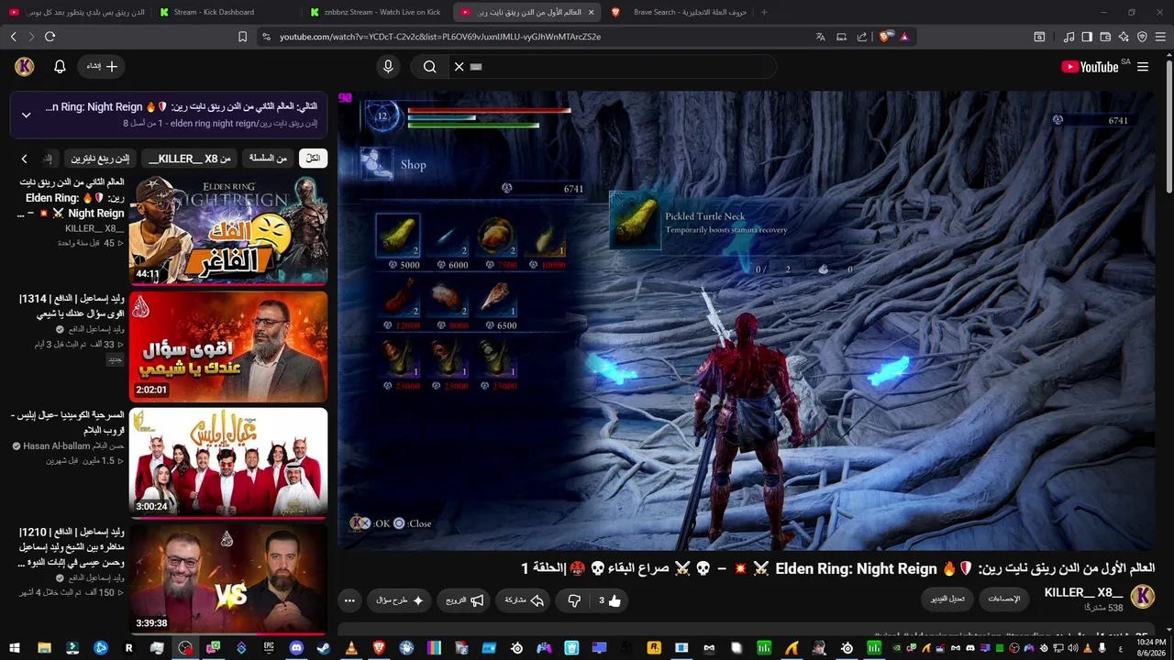This screenshot has width=1174, height=660.
Task: Open File Explorer from the taskbar
Action: point(43,648)
